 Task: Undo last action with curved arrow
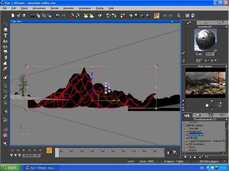[58, 16]
